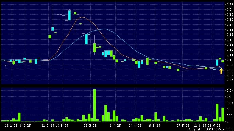Click the 0.09 price axis label
The width and height of the screenshot is (234, 131).
pyautogui.click(x=230, y=65)
